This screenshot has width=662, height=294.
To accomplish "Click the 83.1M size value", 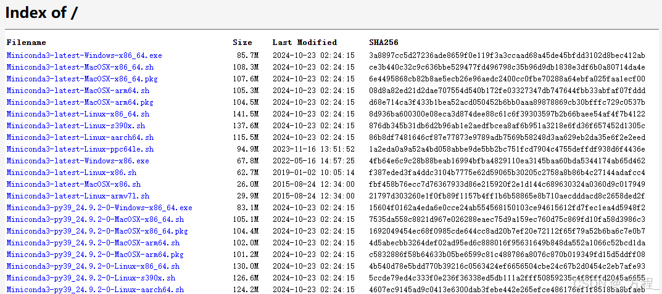I will click(248, 208).
